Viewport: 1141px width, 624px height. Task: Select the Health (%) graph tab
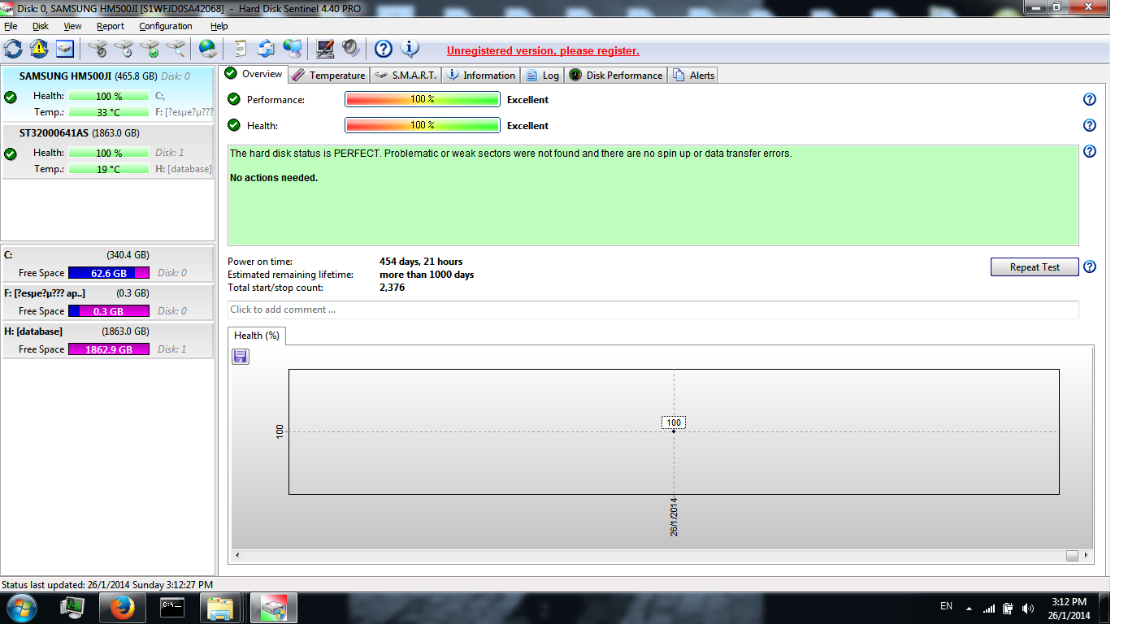pyautogui.click(x=257, y=336)
